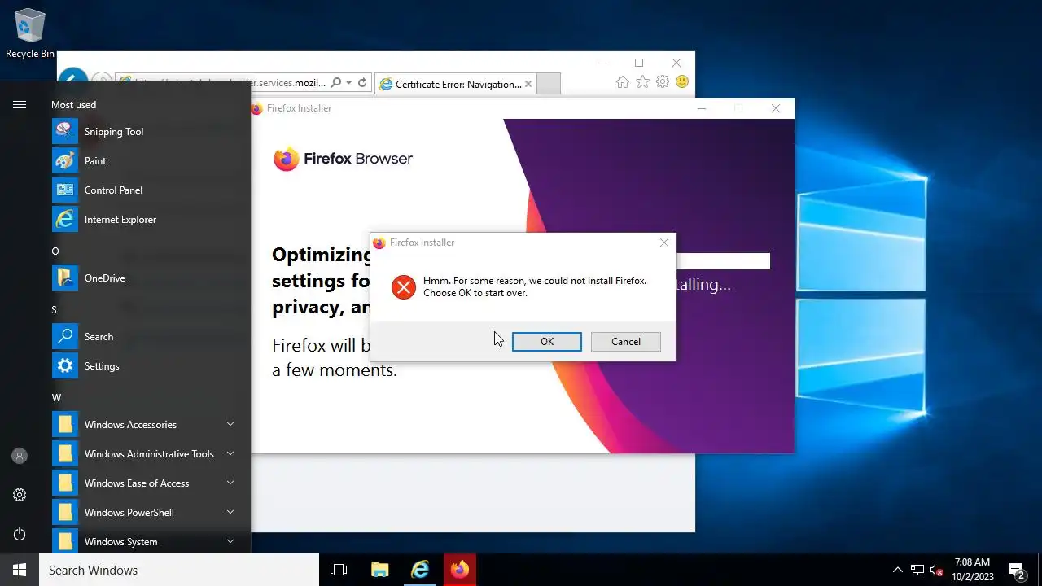Expand Windows System folder

147,541
